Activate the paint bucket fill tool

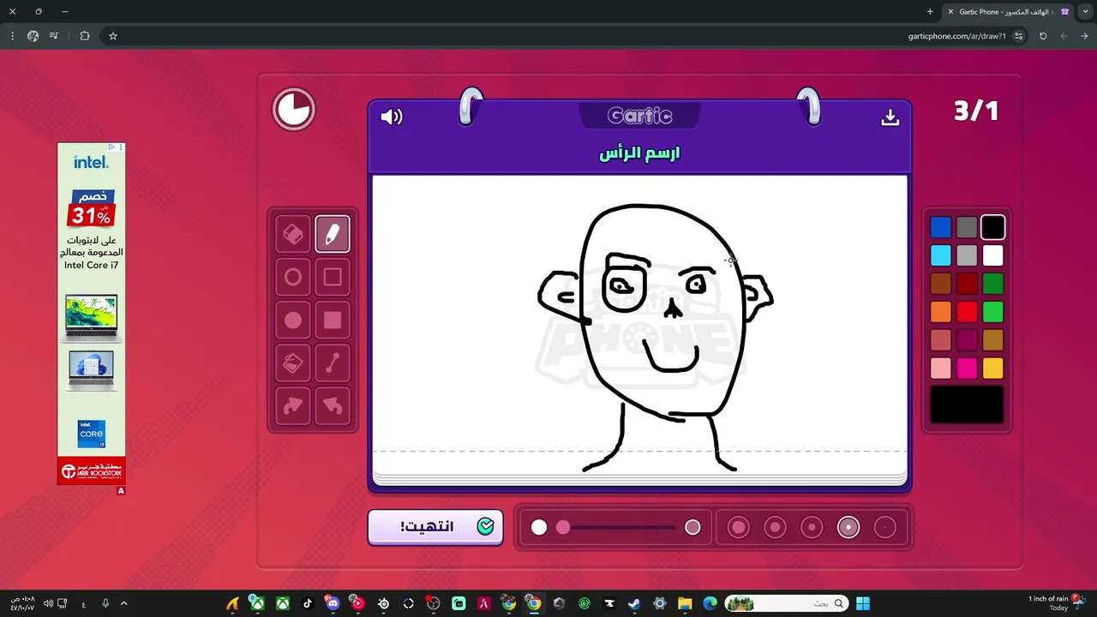point(293,364)
